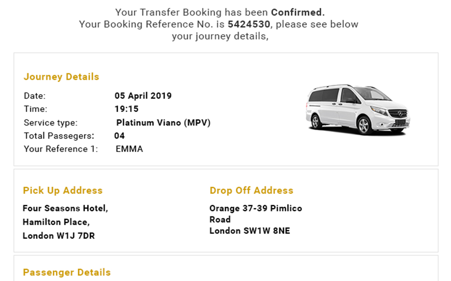The height and width of the screenshot is (281, 451).
Task: Click the EMMA reference value
Action: pos(129,149)
